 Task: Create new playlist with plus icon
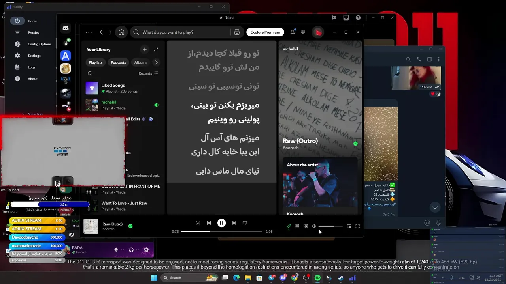pyautogui.click(x=144, y=49)
